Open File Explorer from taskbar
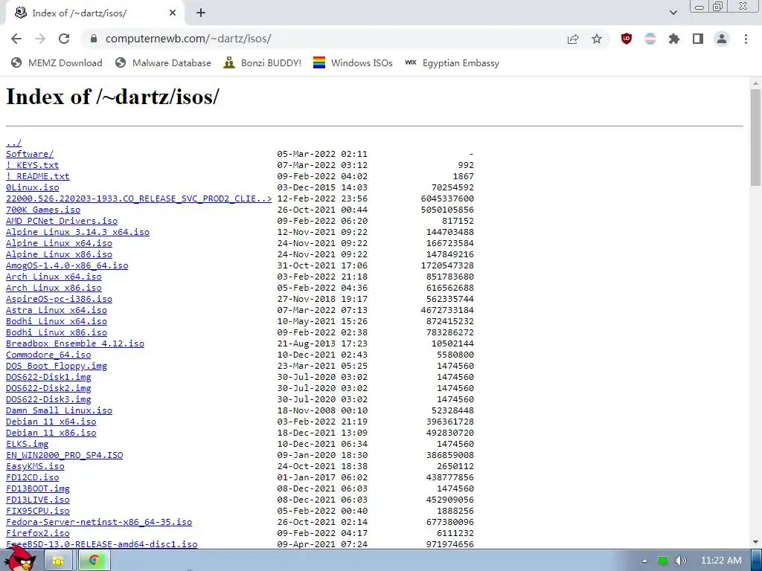The image size is (762, 571). tap(58, 561)
